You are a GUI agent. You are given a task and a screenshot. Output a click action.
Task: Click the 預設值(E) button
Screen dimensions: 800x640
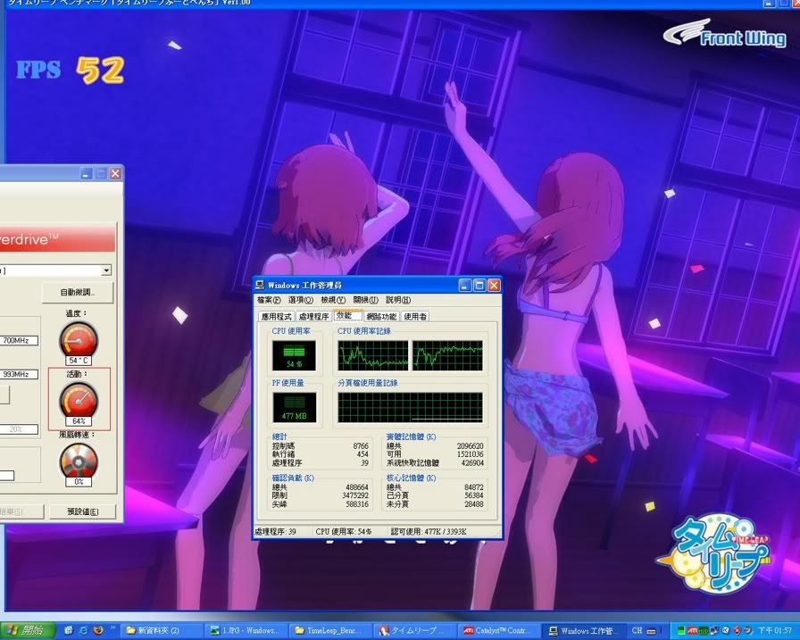pos(83,511)
